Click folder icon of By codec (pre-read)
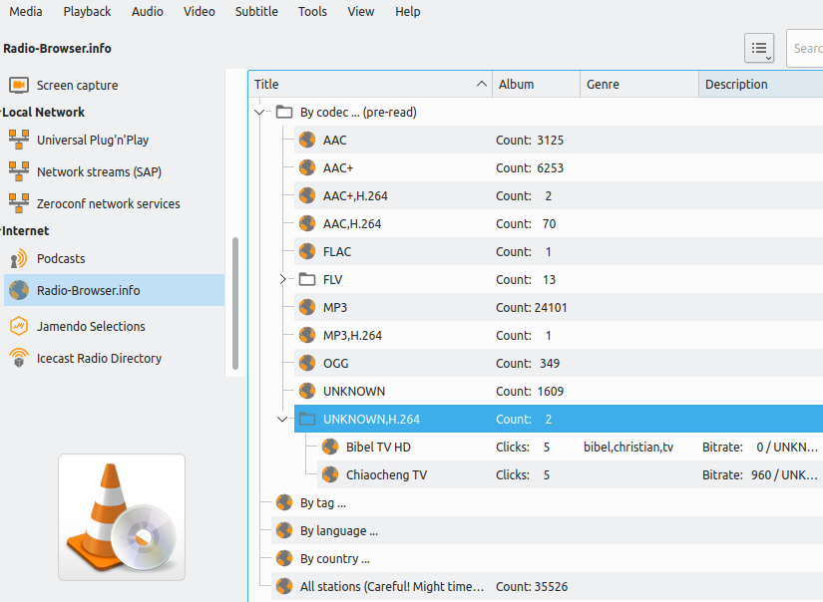The width and height of the screenshot is (823, 602). pos(284,112)
